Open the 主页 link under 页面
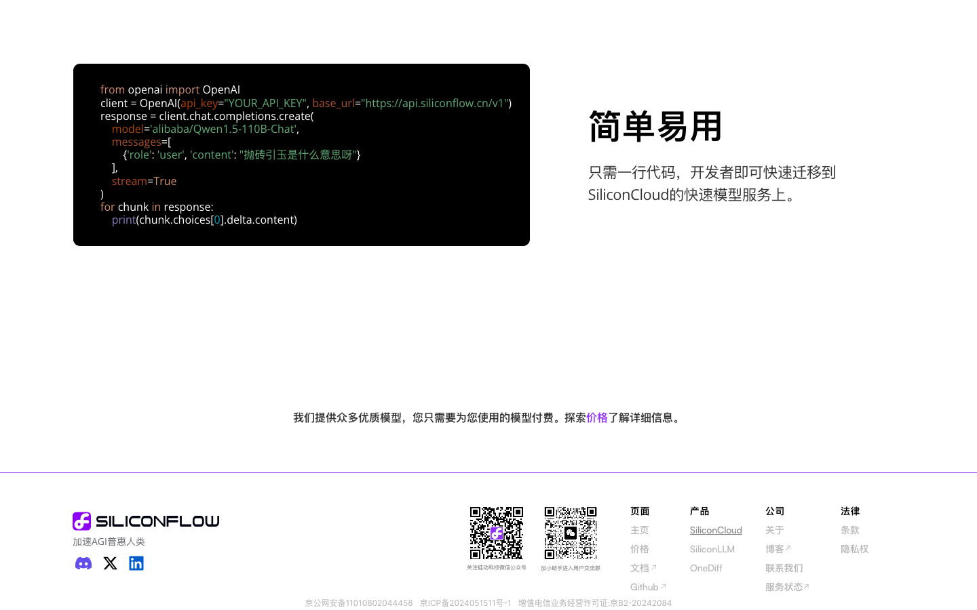 click(639, 530)
